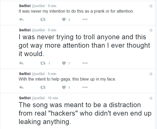Click the globe icon on the first tweet
Screen dimensions: 157x129
pyautogui.click(x=151, y=6)
